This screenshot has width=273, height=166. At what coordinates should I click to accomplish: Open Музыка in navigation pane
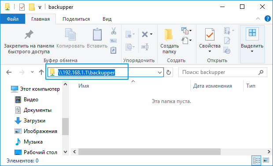[x=29, y=142]
